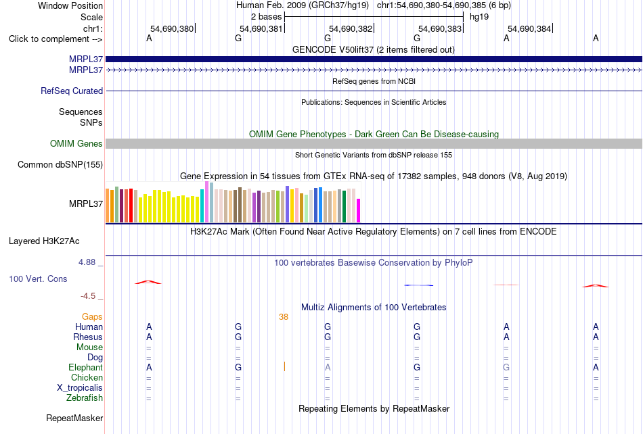643x434 pixels.
Task: Click the solid MRPL37 exon bar
Action: pos(374,59)
